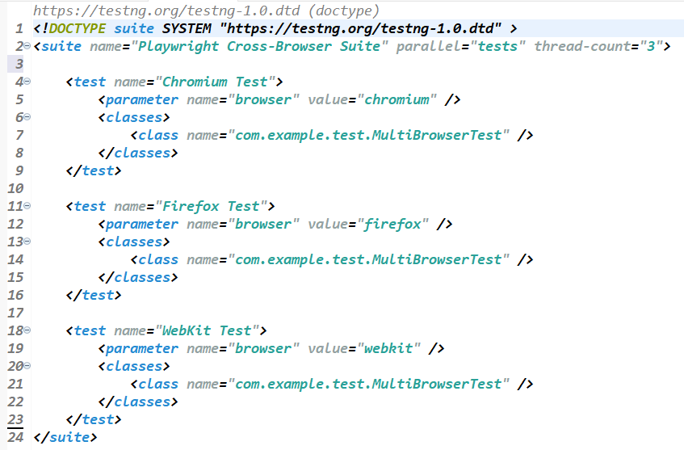Viewport: 684px width, 450px height.
Task: Collapse the classes fold at line 6
Action: coord(27,117)
